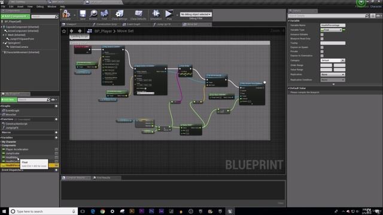Switch to the Jump Up FX tab
The width and height of the screenshot is (383, 215).
coord(163,24)
